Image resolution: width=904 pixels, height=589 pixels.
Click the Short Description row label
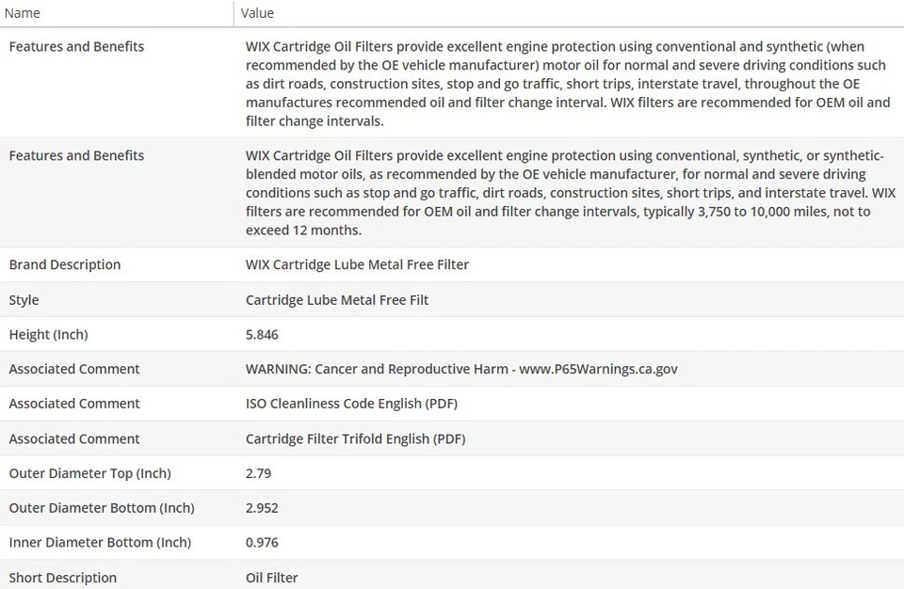pyautogui.click(x=63, y=578)
